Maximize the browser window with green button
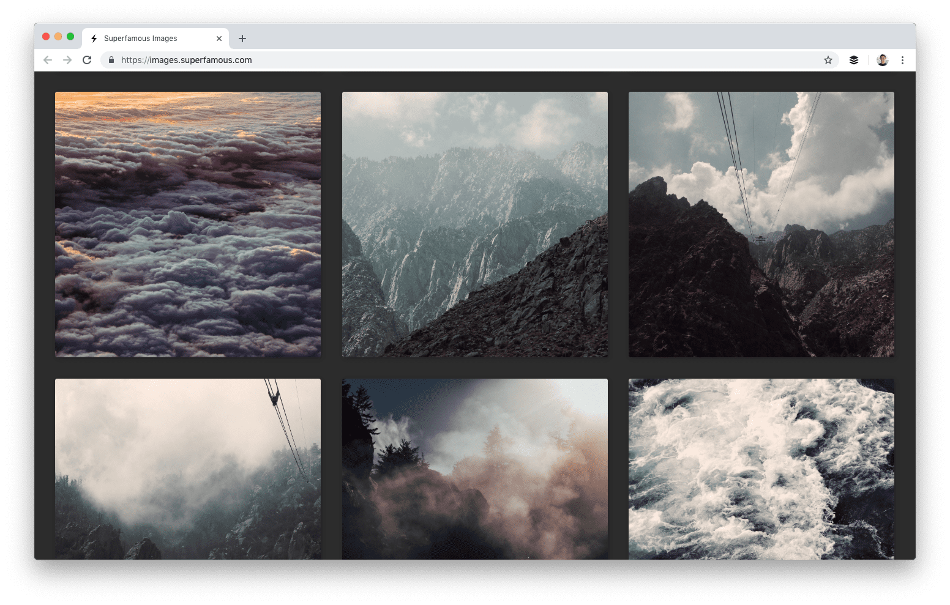Screen dimensions: 950x605 point(70,37)
